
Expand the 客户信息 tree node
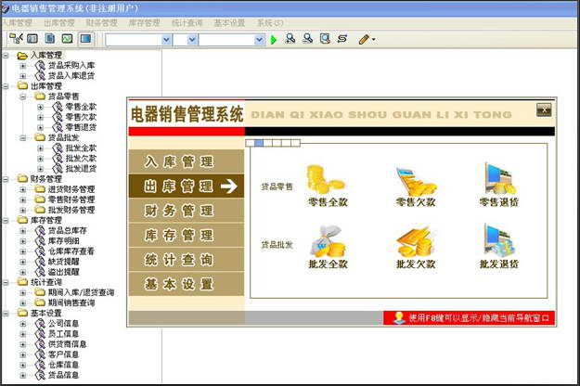(23, 354)
